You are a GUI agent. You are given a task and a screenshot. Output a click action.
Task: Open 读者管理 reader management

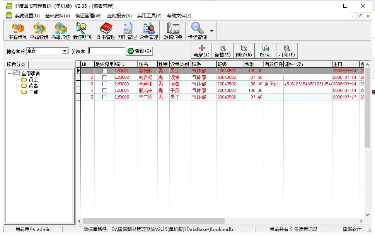point(148,31)
